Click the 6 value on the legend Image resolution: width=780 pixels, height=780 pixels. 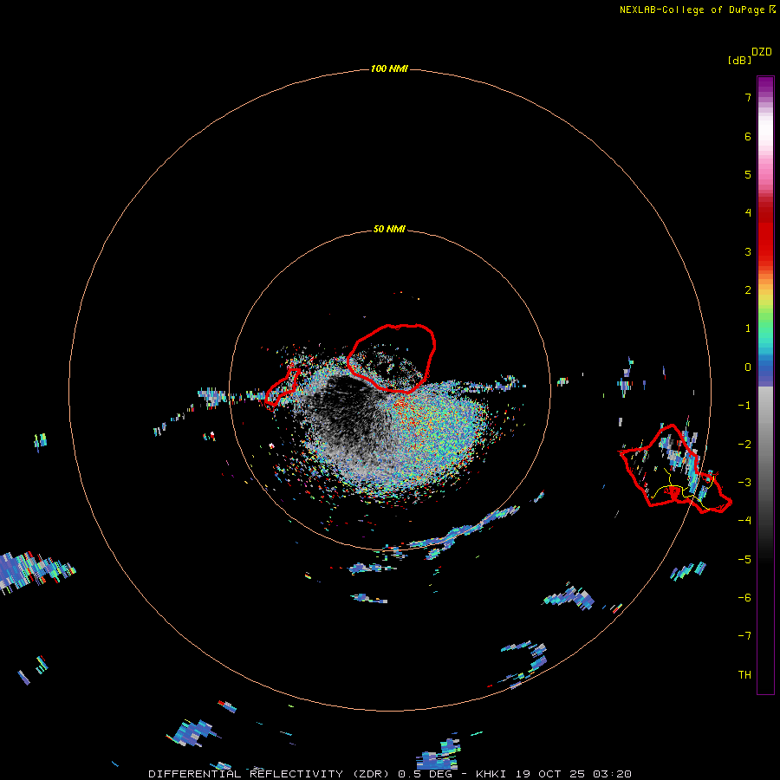click(x=748, y=136)
